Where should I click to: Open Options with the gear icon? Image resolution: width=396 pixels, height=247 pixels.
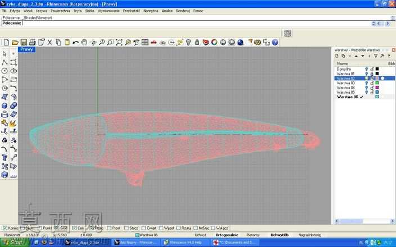258,42
